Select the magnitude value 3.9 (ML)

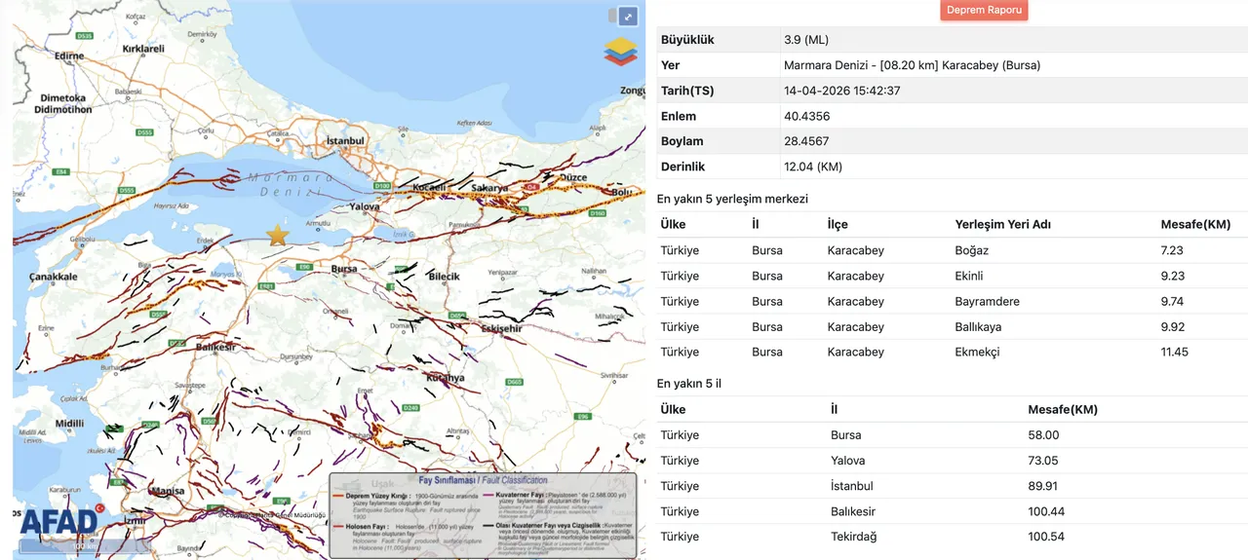[x=805, y=40]
